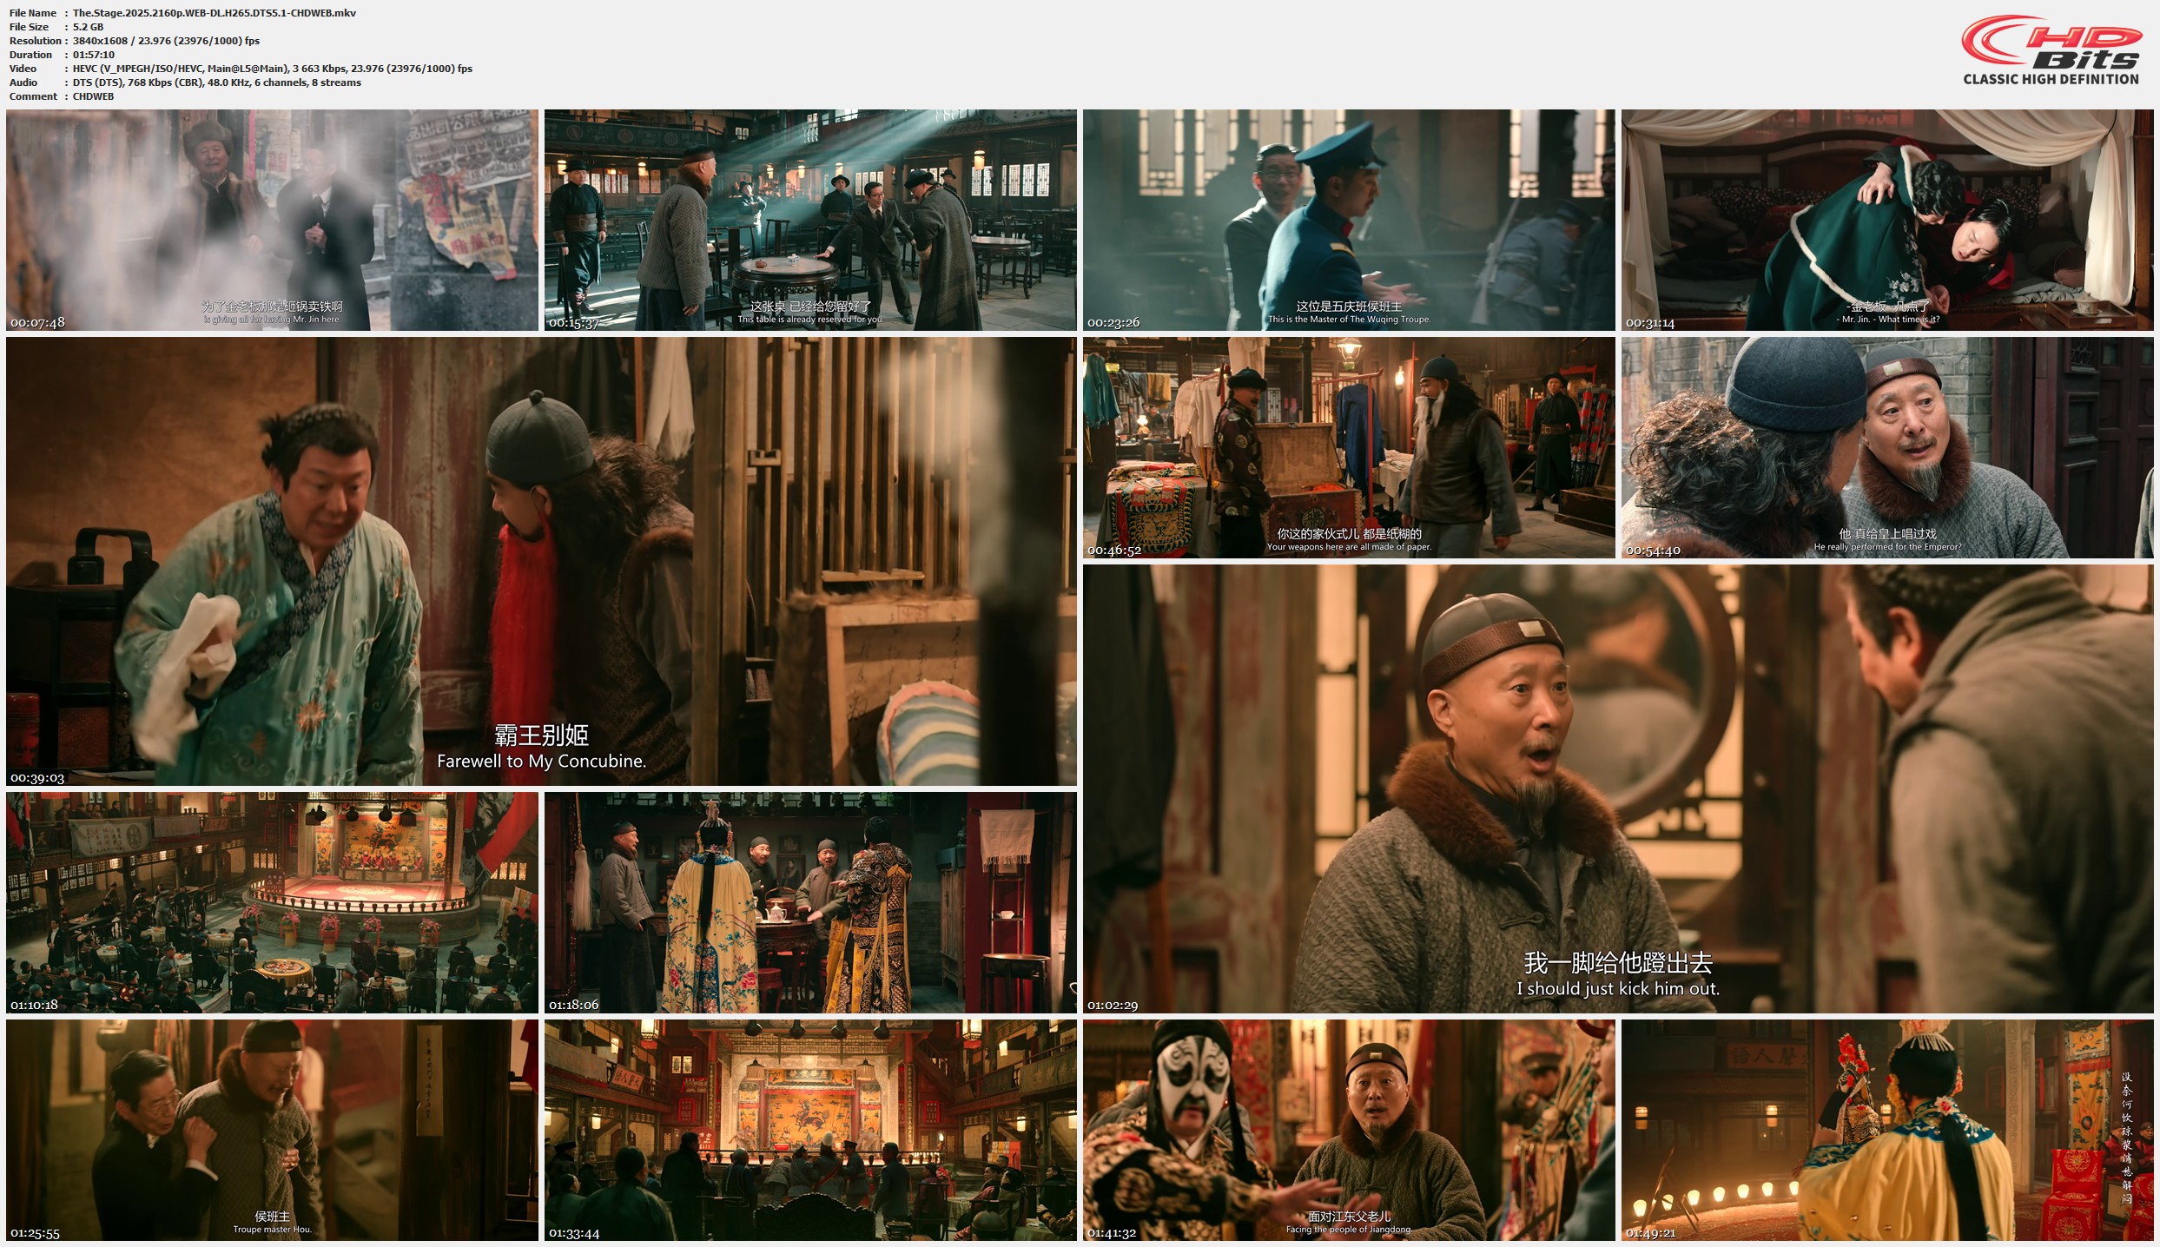Open the thumbnail at 00:23:26
This screenshot has width=2160, height=1247.
click(x=1349, y=220)
